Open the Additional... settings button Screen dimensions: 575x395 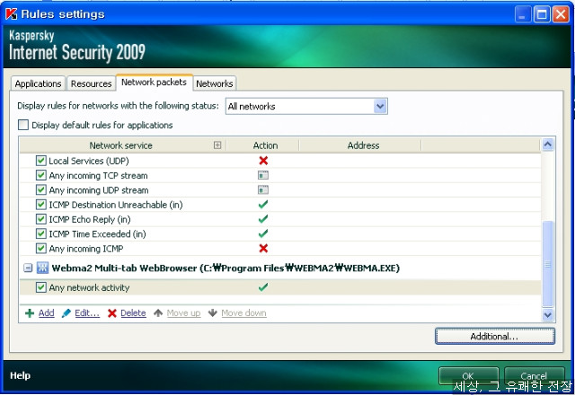click(495, 336)
